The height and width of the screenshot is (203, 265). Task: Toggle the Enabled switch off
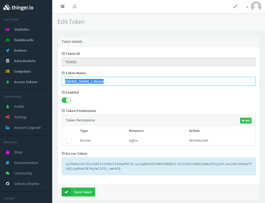click(x=66, y=100)
